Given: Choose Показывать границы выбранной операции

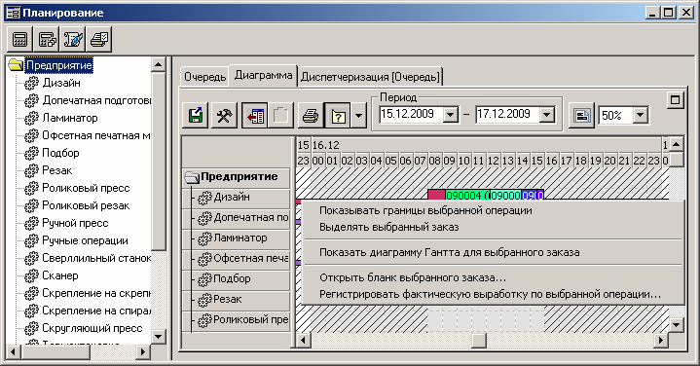Looking at the screenshot, I should [x=425, y=210].
